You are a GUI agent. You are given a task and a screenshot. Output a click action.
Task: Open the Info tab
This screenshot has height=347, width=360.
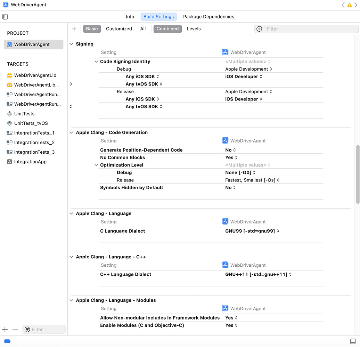point(130,17)
